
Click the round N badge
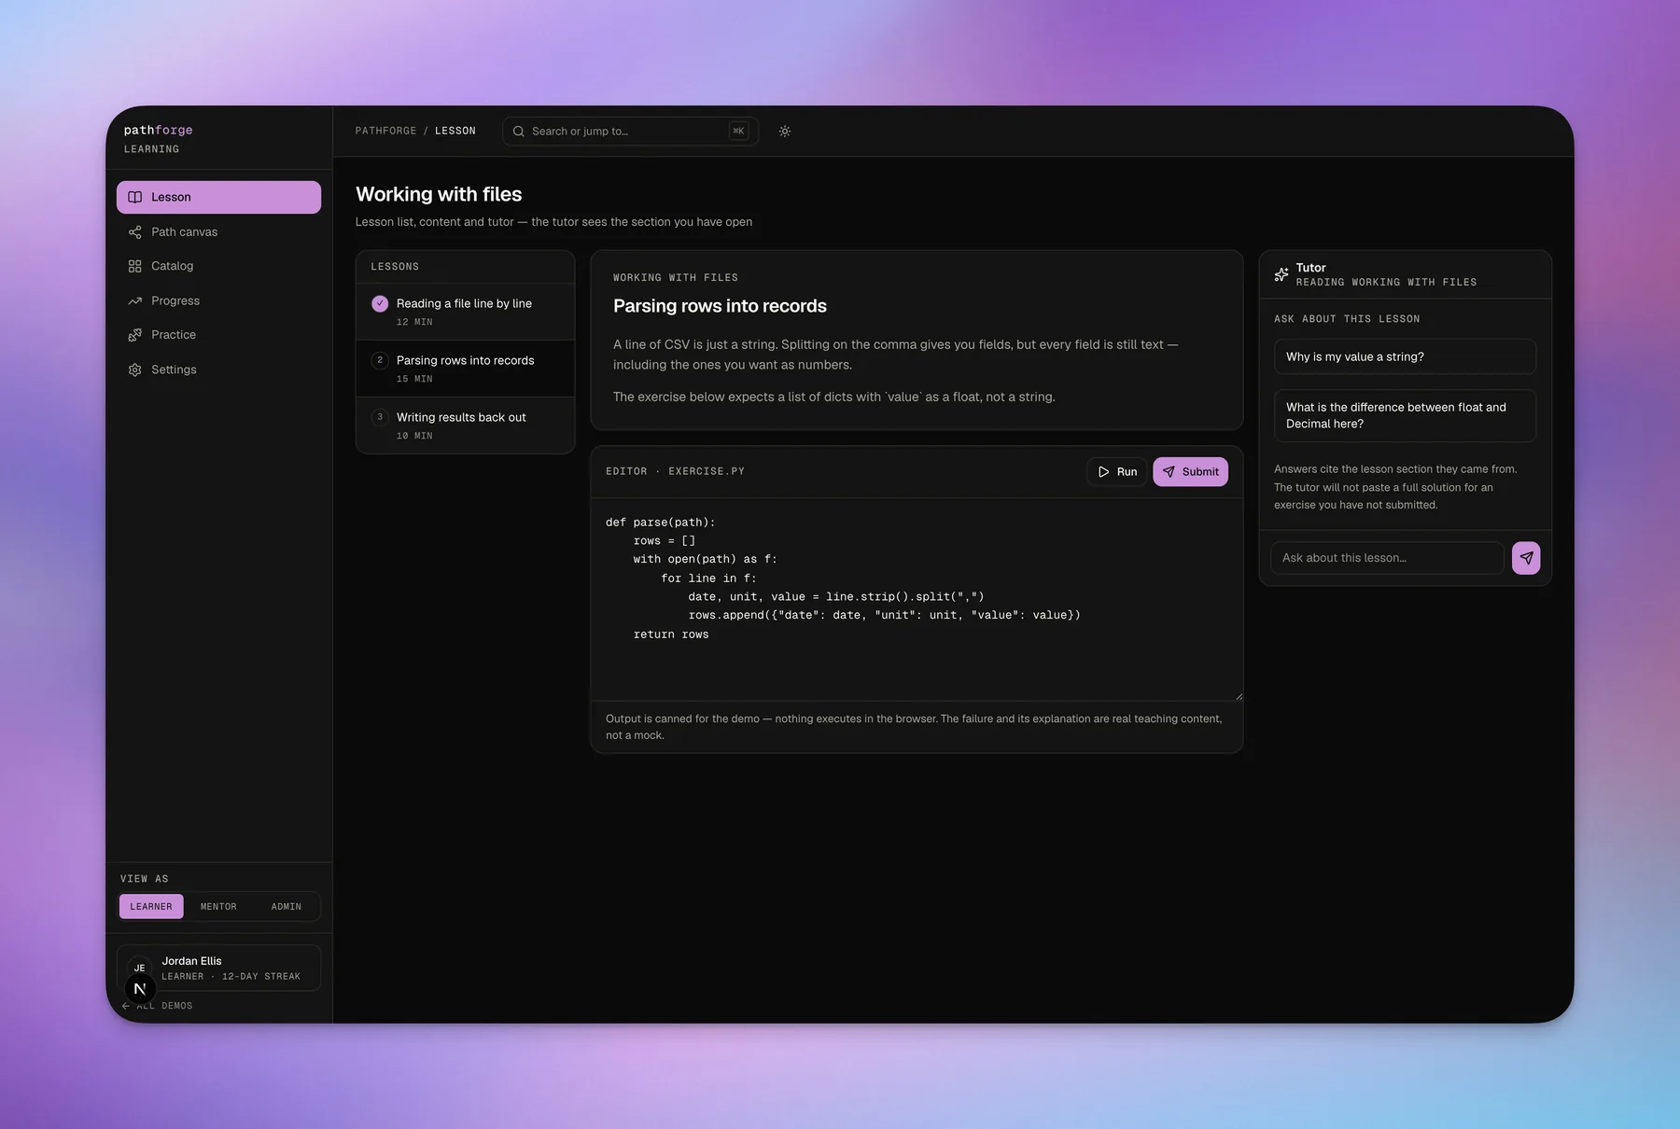[x=140, y=989]
